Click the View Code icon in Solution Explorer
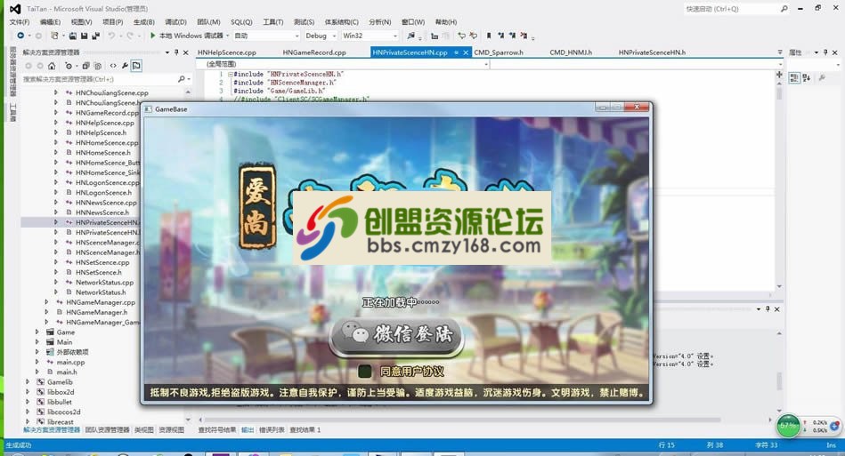The width and height of the screenshot is (845, 456). pos(113,66)
